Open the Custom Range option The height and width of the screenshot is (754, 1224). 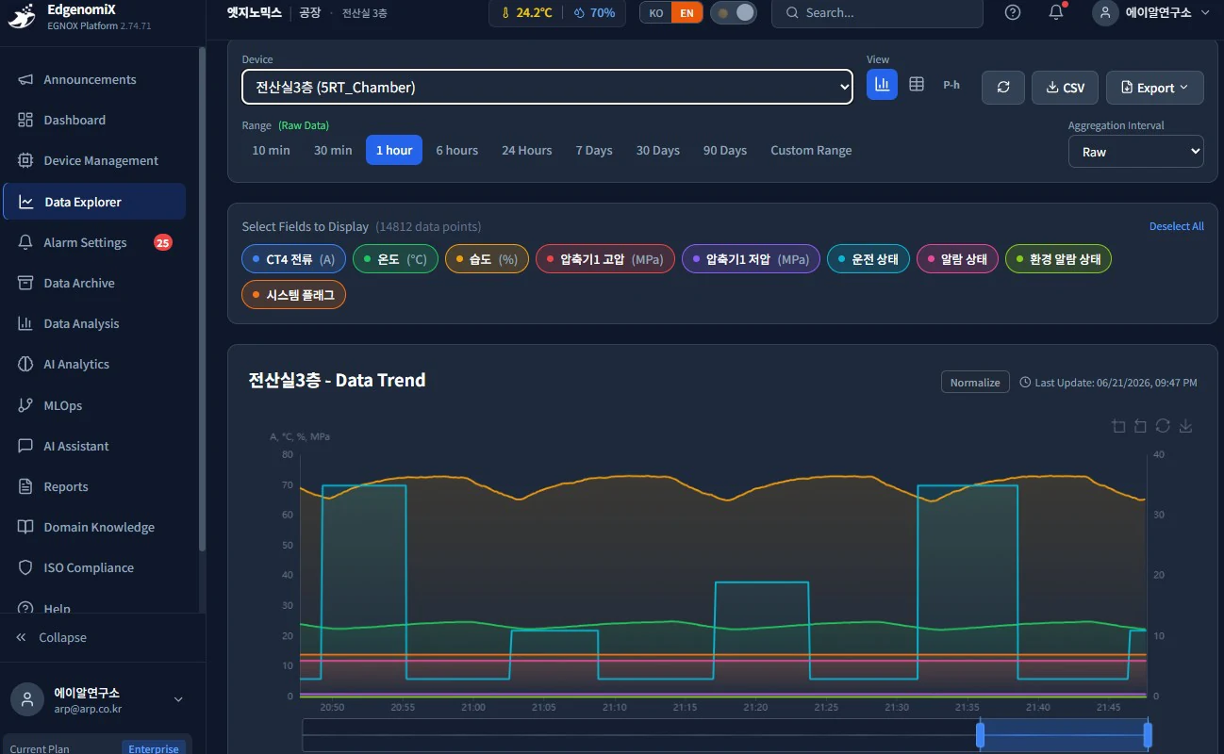click(x=811, y=151)
